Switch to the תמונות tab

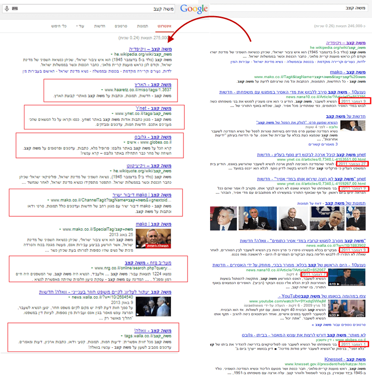pos(143,26)
